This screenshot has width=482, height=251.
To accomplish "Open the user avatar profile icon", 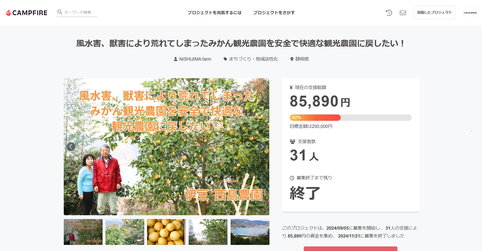I will pyautogui.click(x=470, y=13).
